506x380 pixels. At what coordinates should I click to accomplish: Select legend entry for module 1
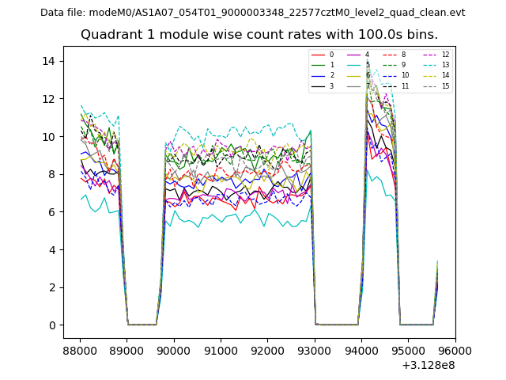318,65
